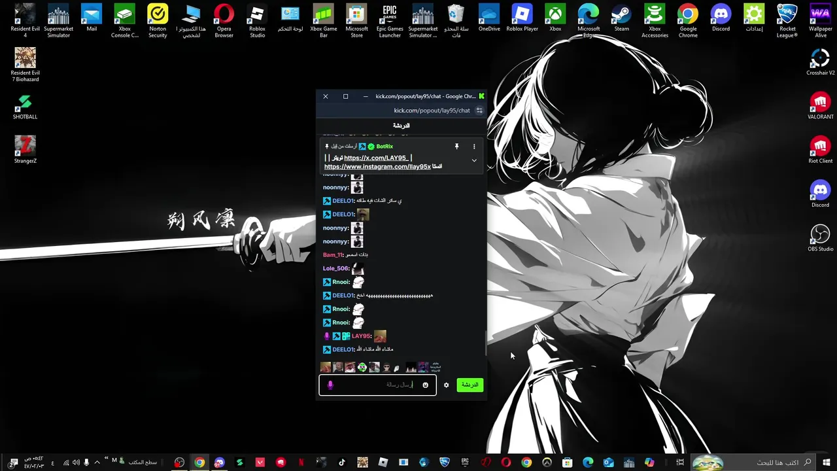
Task: Select first emote in quick emote row
Action: [326, 368]
